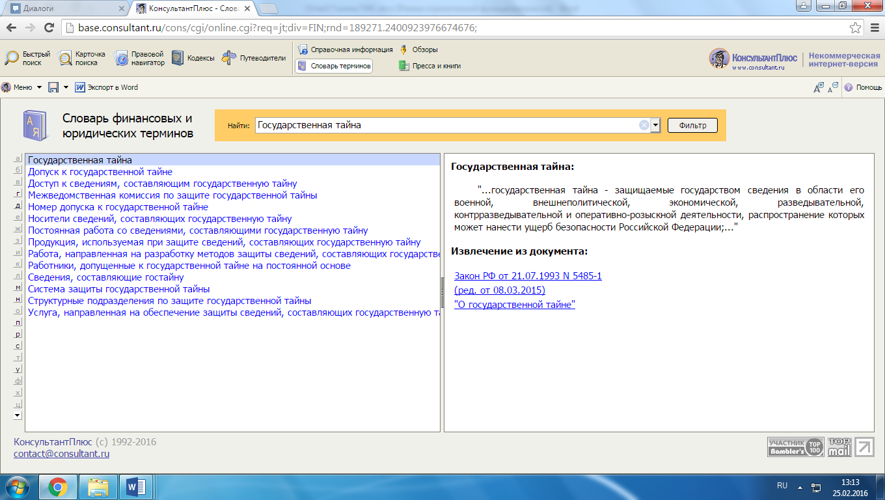
Task: Expand the save options arrow
Action: [x=66, y=87]
